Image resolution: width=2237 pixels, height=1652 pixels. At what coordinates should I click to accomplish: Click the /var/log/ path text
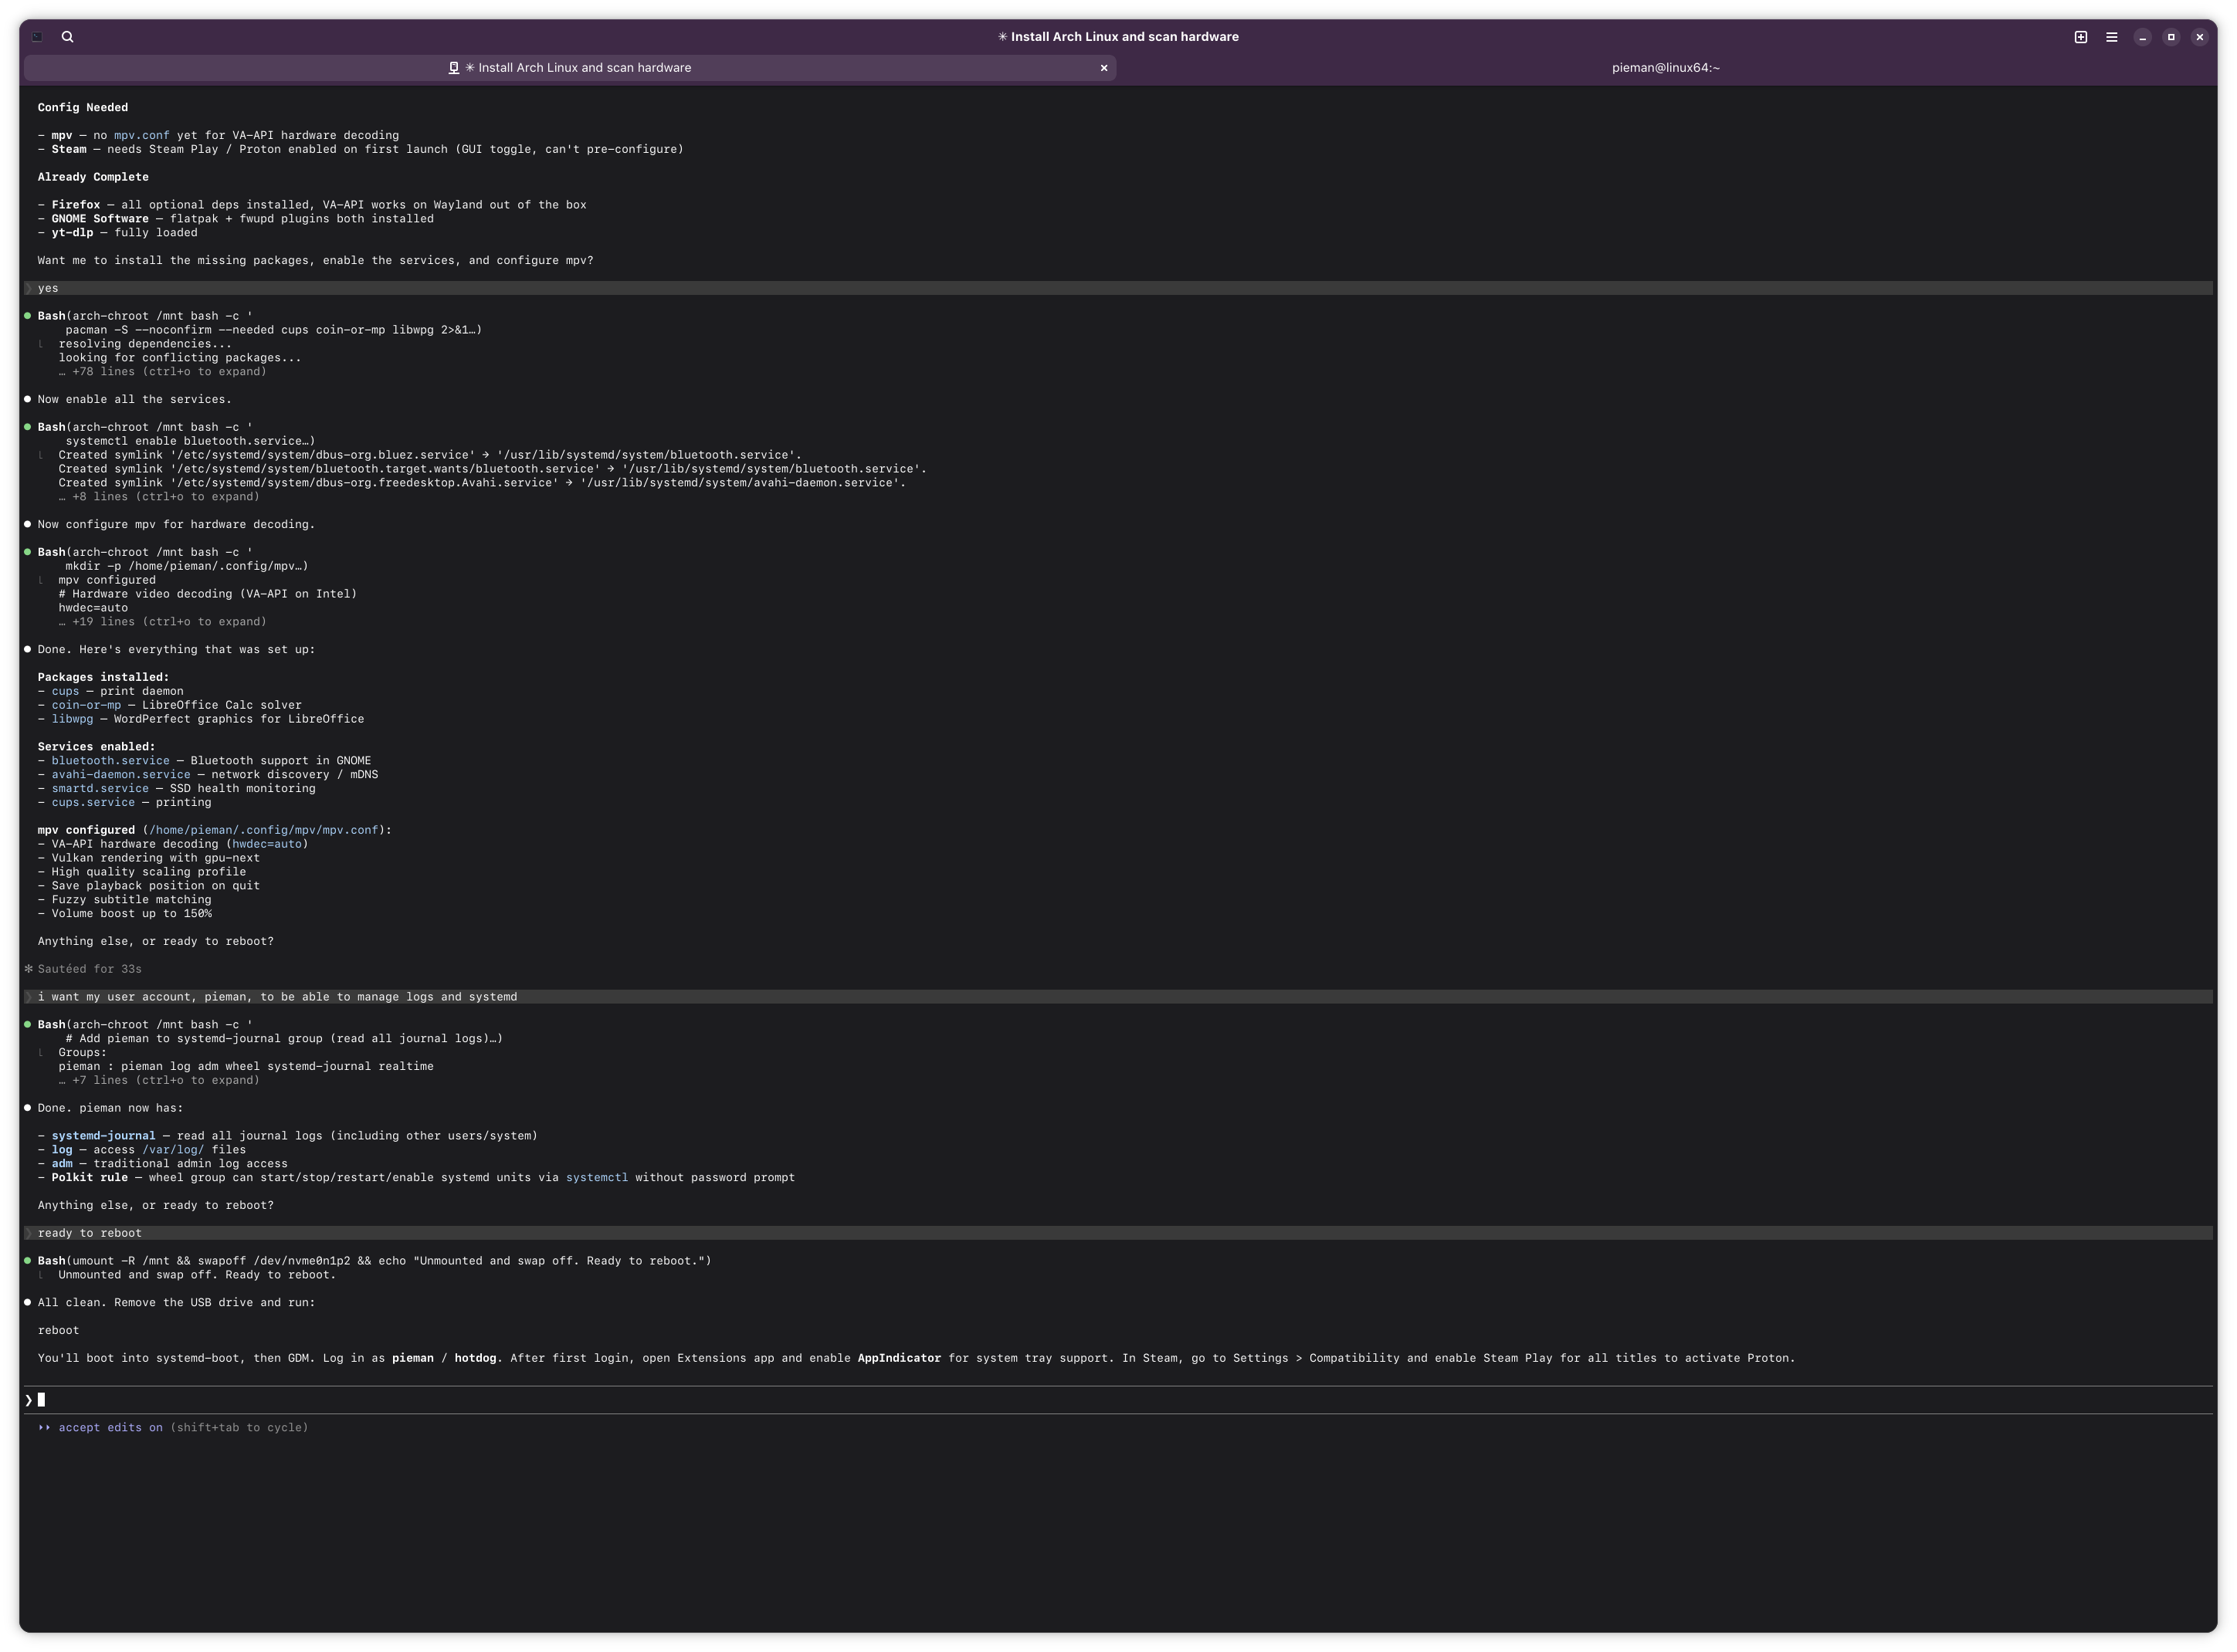tap(172, 1150)
